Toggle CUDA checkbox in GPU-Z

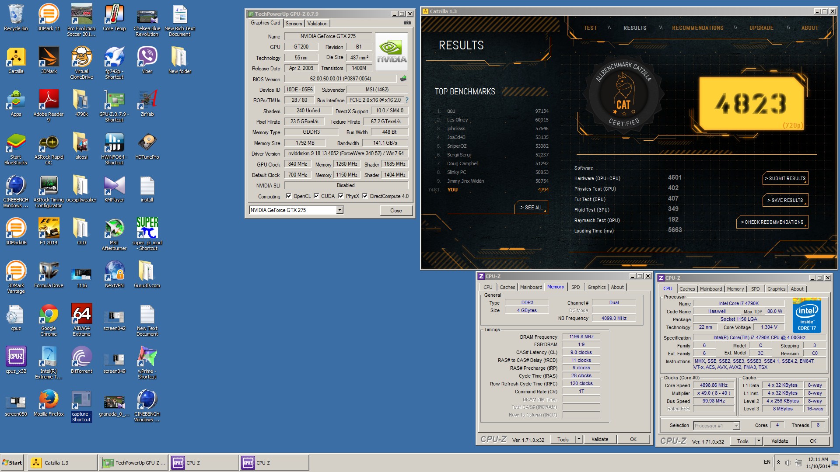coord(316,196)
